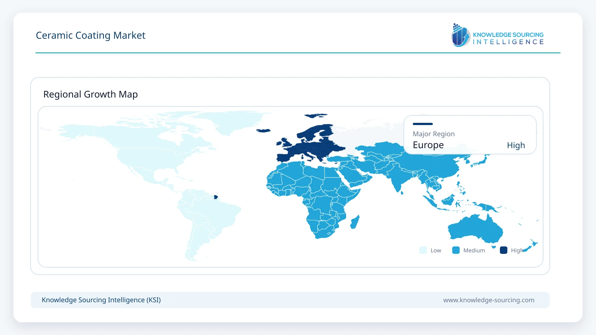Click the Low legend color swatch
Screen dimensions: 596x335
coord(423,250)
